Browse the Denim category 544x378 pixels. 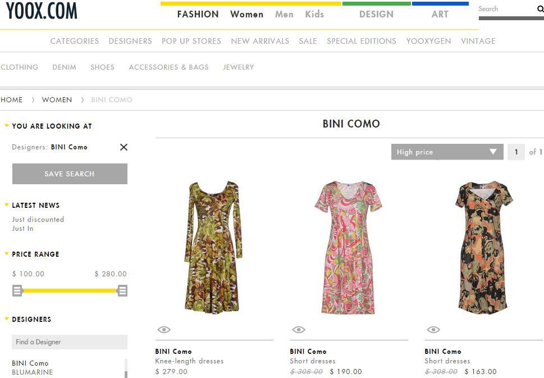[x=64, y=67]
